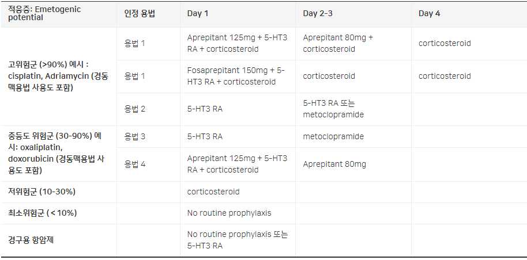Click the 'Aprepitant 80mg' cell in 용법 4 row
527x260 pixels.
point(334,164)
